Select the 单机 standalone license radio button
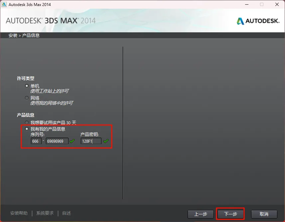This screenshot has height=222, width=285. (x=27, y=86)
